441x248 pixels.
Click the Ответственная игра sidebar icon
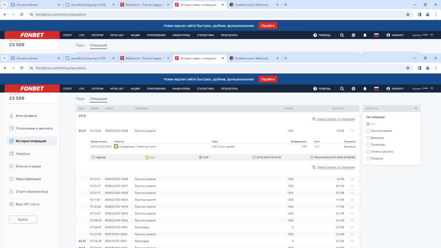tap(12, 191)
